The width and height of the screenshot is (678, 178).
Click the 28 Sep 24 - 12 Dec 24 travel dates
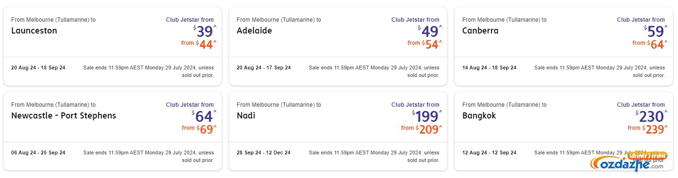264,153
